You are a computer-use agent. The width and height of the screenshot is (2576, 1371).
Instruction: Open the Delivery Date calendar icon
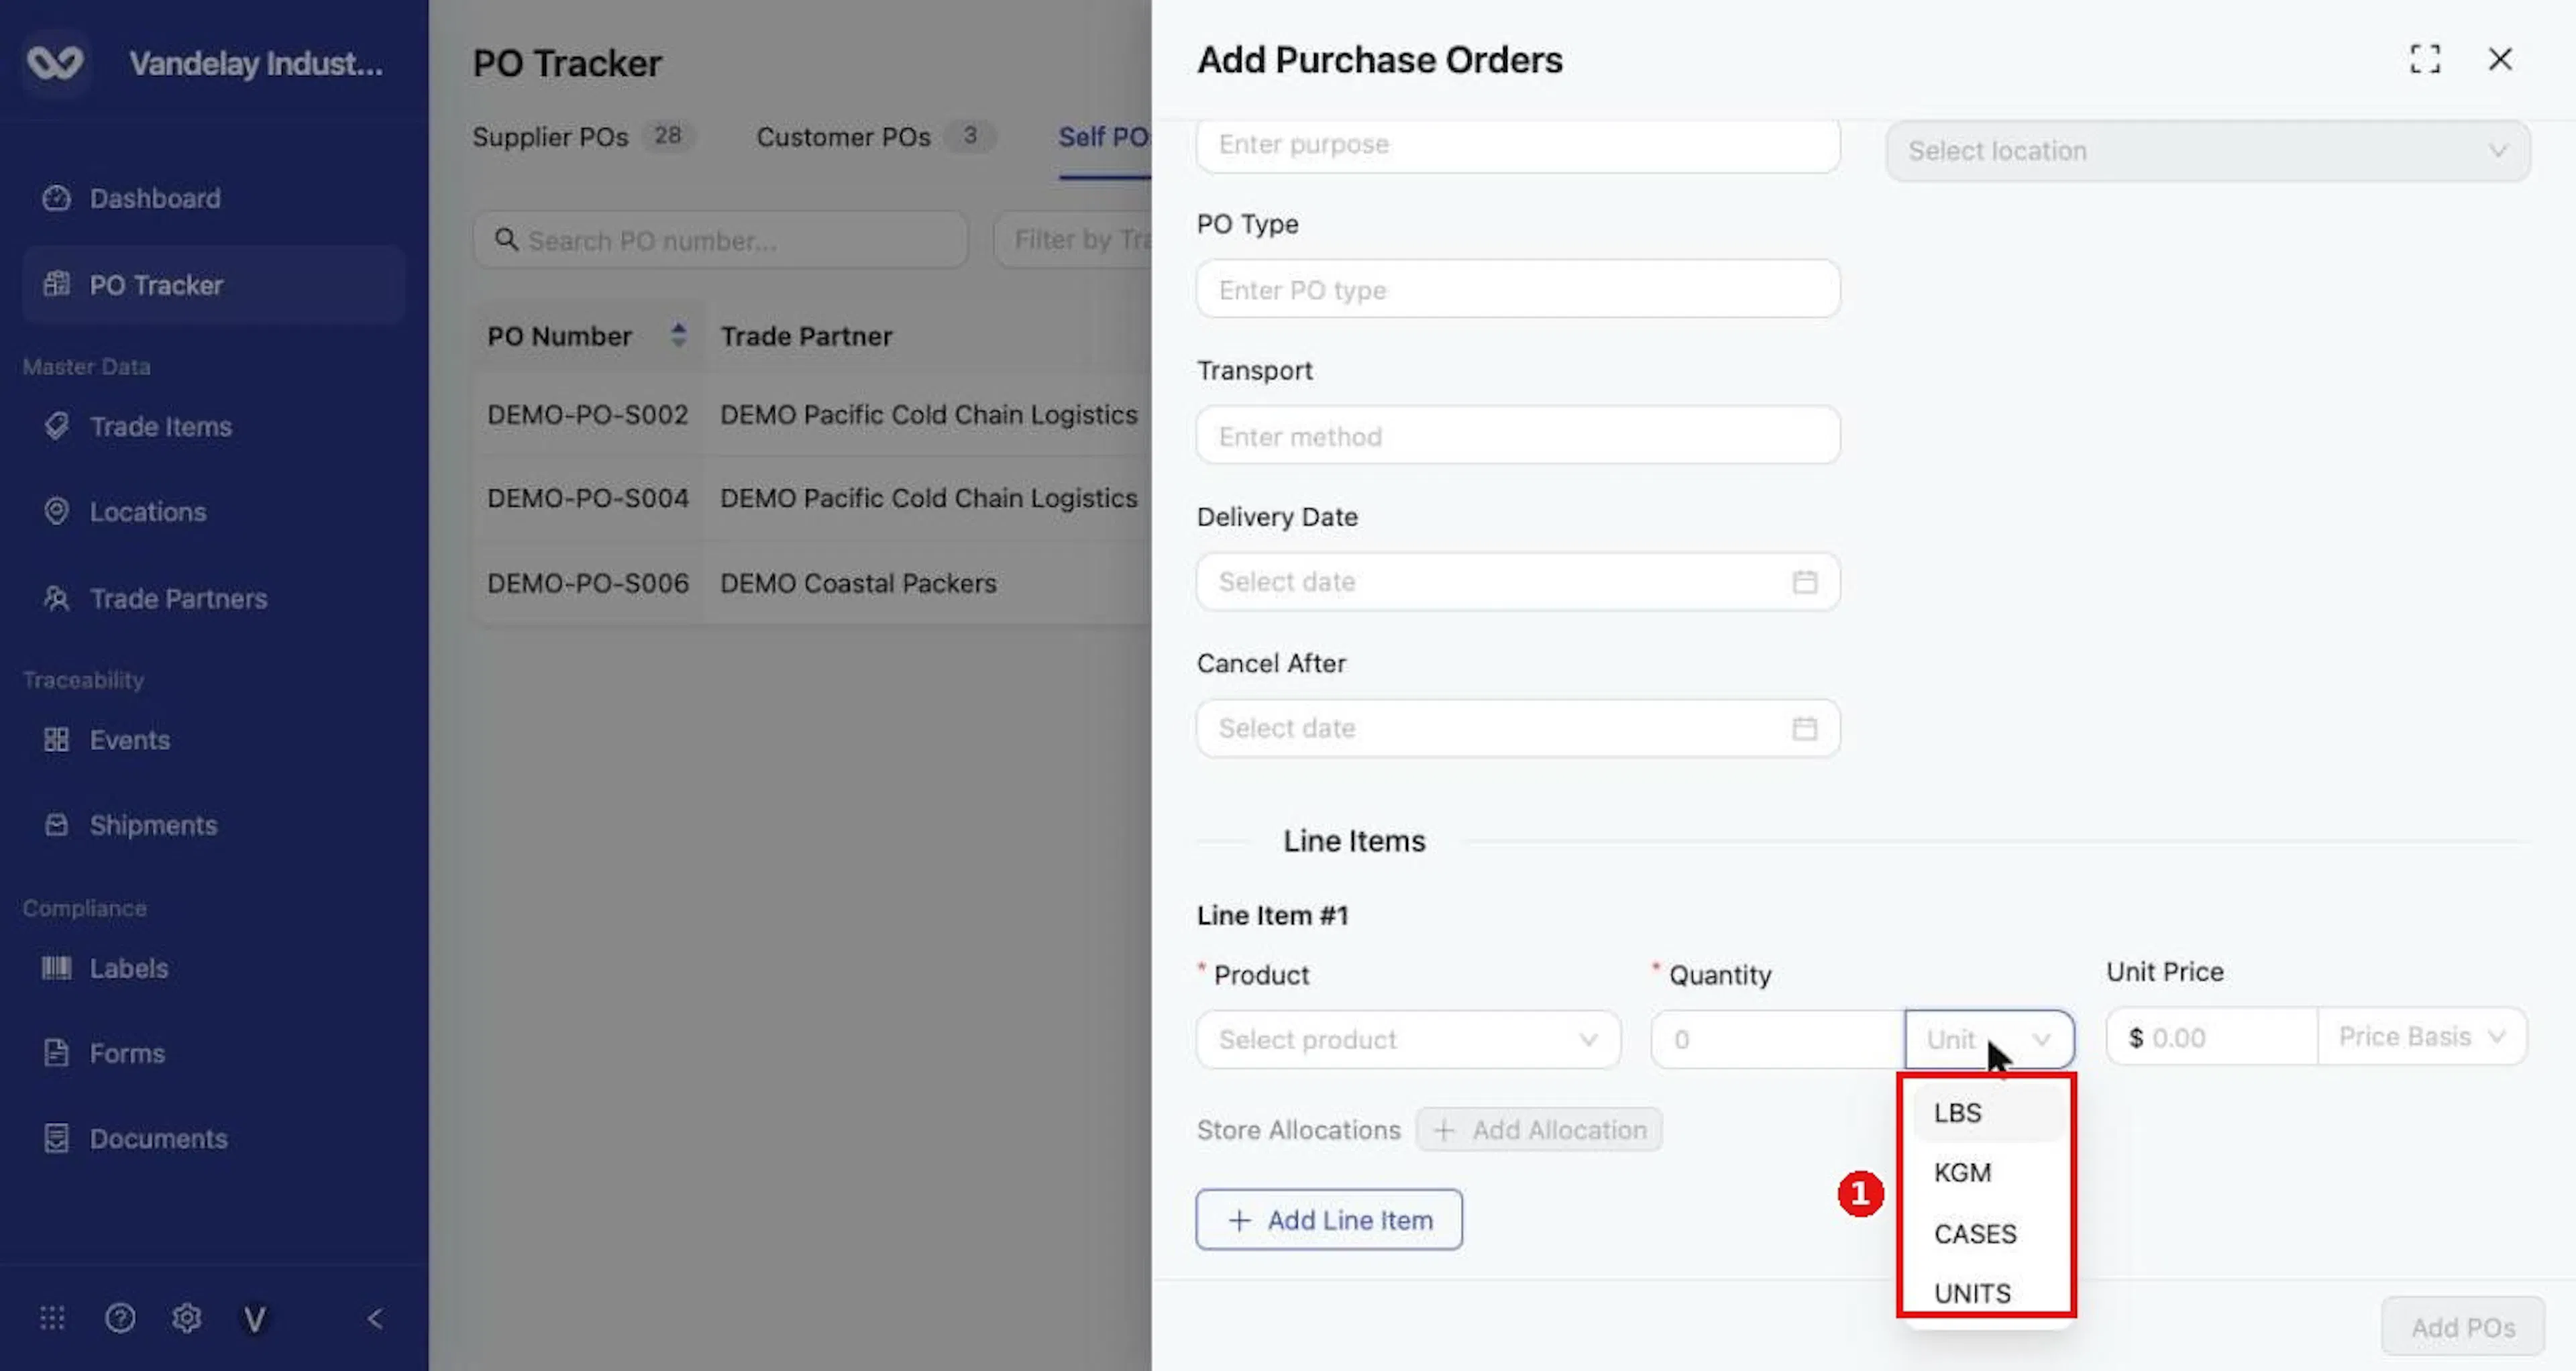click(1804, 582)
